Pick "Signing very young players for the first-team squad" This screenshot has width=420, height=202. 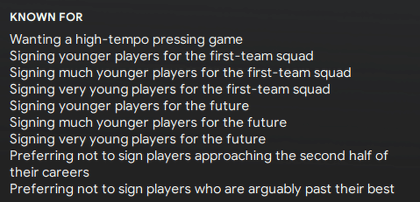click(x=170, y=89)
